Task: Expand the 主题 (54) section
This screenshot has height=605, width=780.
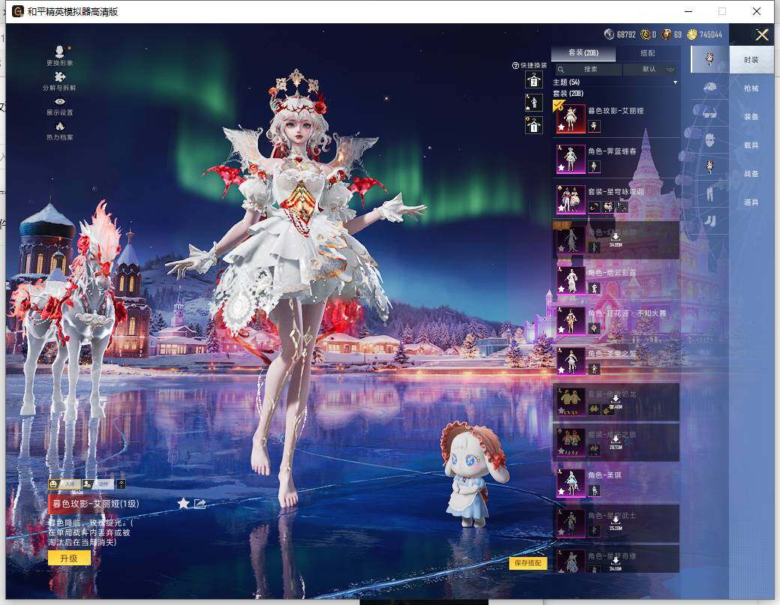Action: pos(675,82)
